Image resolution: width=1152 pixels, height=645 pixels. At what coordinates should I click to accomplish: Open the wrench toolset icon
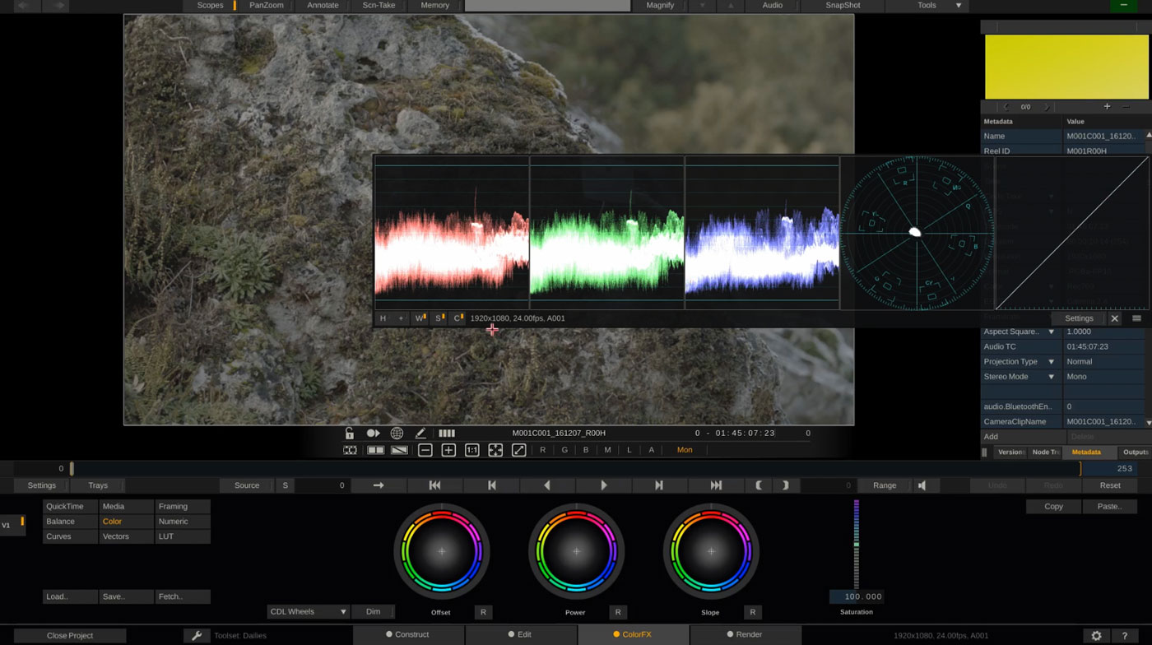(x=197, y=635)
